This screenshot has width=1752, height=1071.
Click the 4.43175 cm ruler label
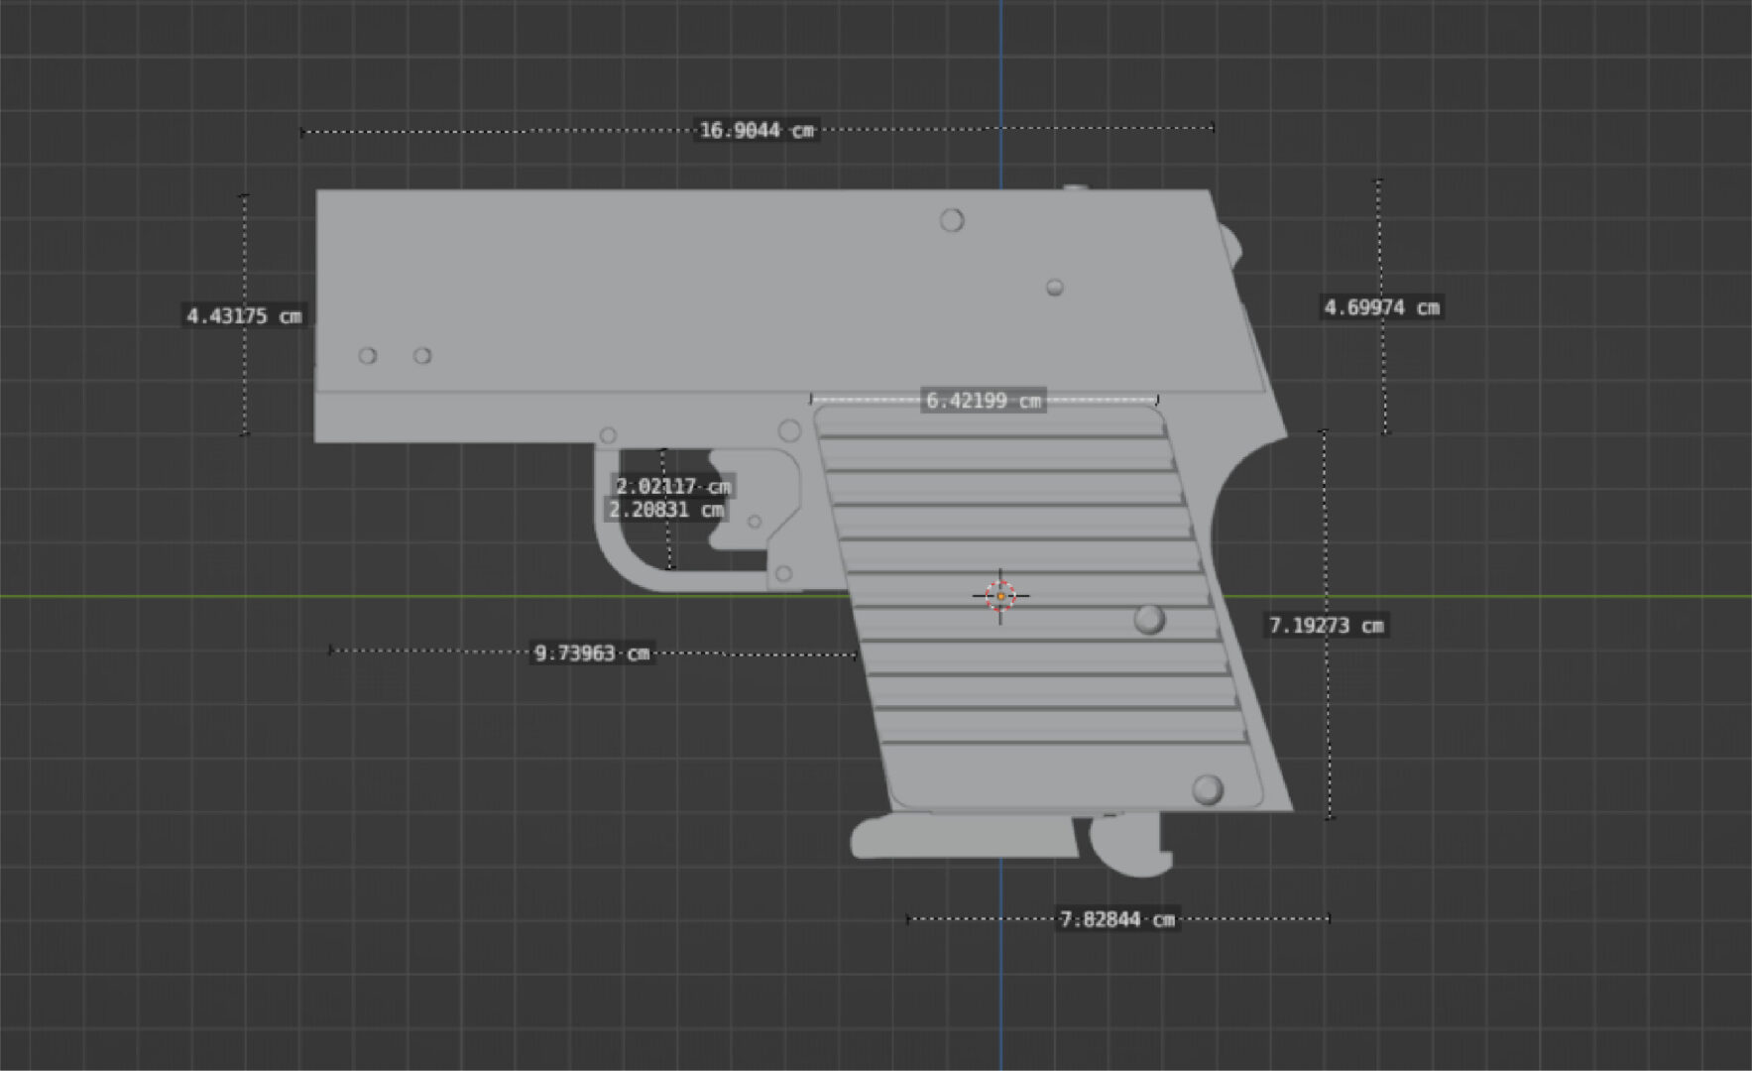244,316
